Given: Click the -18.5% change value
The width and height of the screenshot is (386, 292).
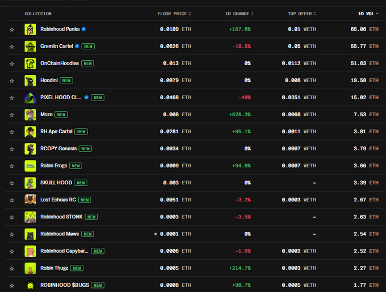Looking at the screenshot, I should coord(241,46).
